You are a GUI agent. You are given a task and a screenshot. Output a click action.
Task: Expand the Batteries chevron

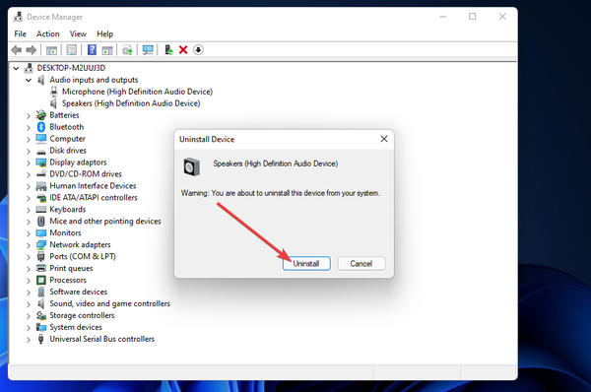29,115
